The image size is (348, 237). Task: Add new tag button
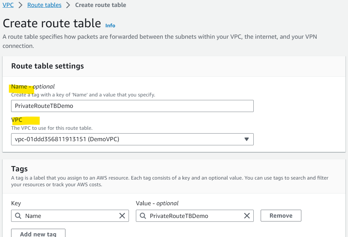[x=38, y=233]
